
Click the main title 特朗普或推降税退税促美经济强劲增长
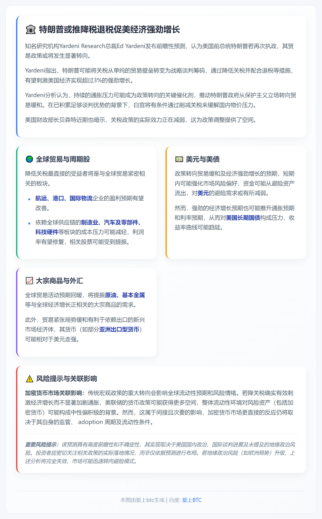(109, 29)
